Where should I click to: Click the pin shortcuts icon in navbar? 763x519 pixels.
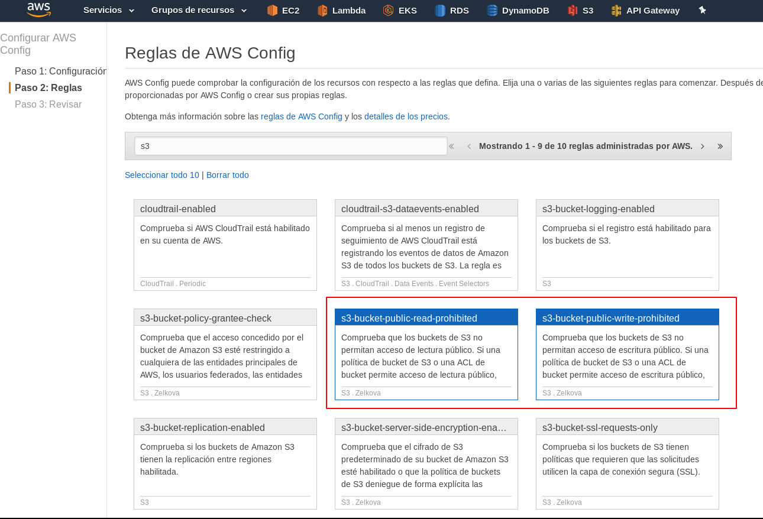(702, 10)
